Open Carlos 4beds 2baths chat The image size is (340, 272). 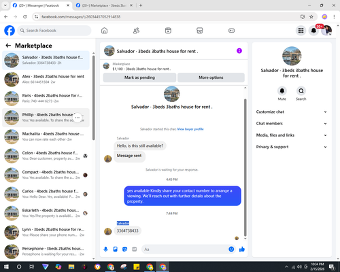(x=46, y=194)
